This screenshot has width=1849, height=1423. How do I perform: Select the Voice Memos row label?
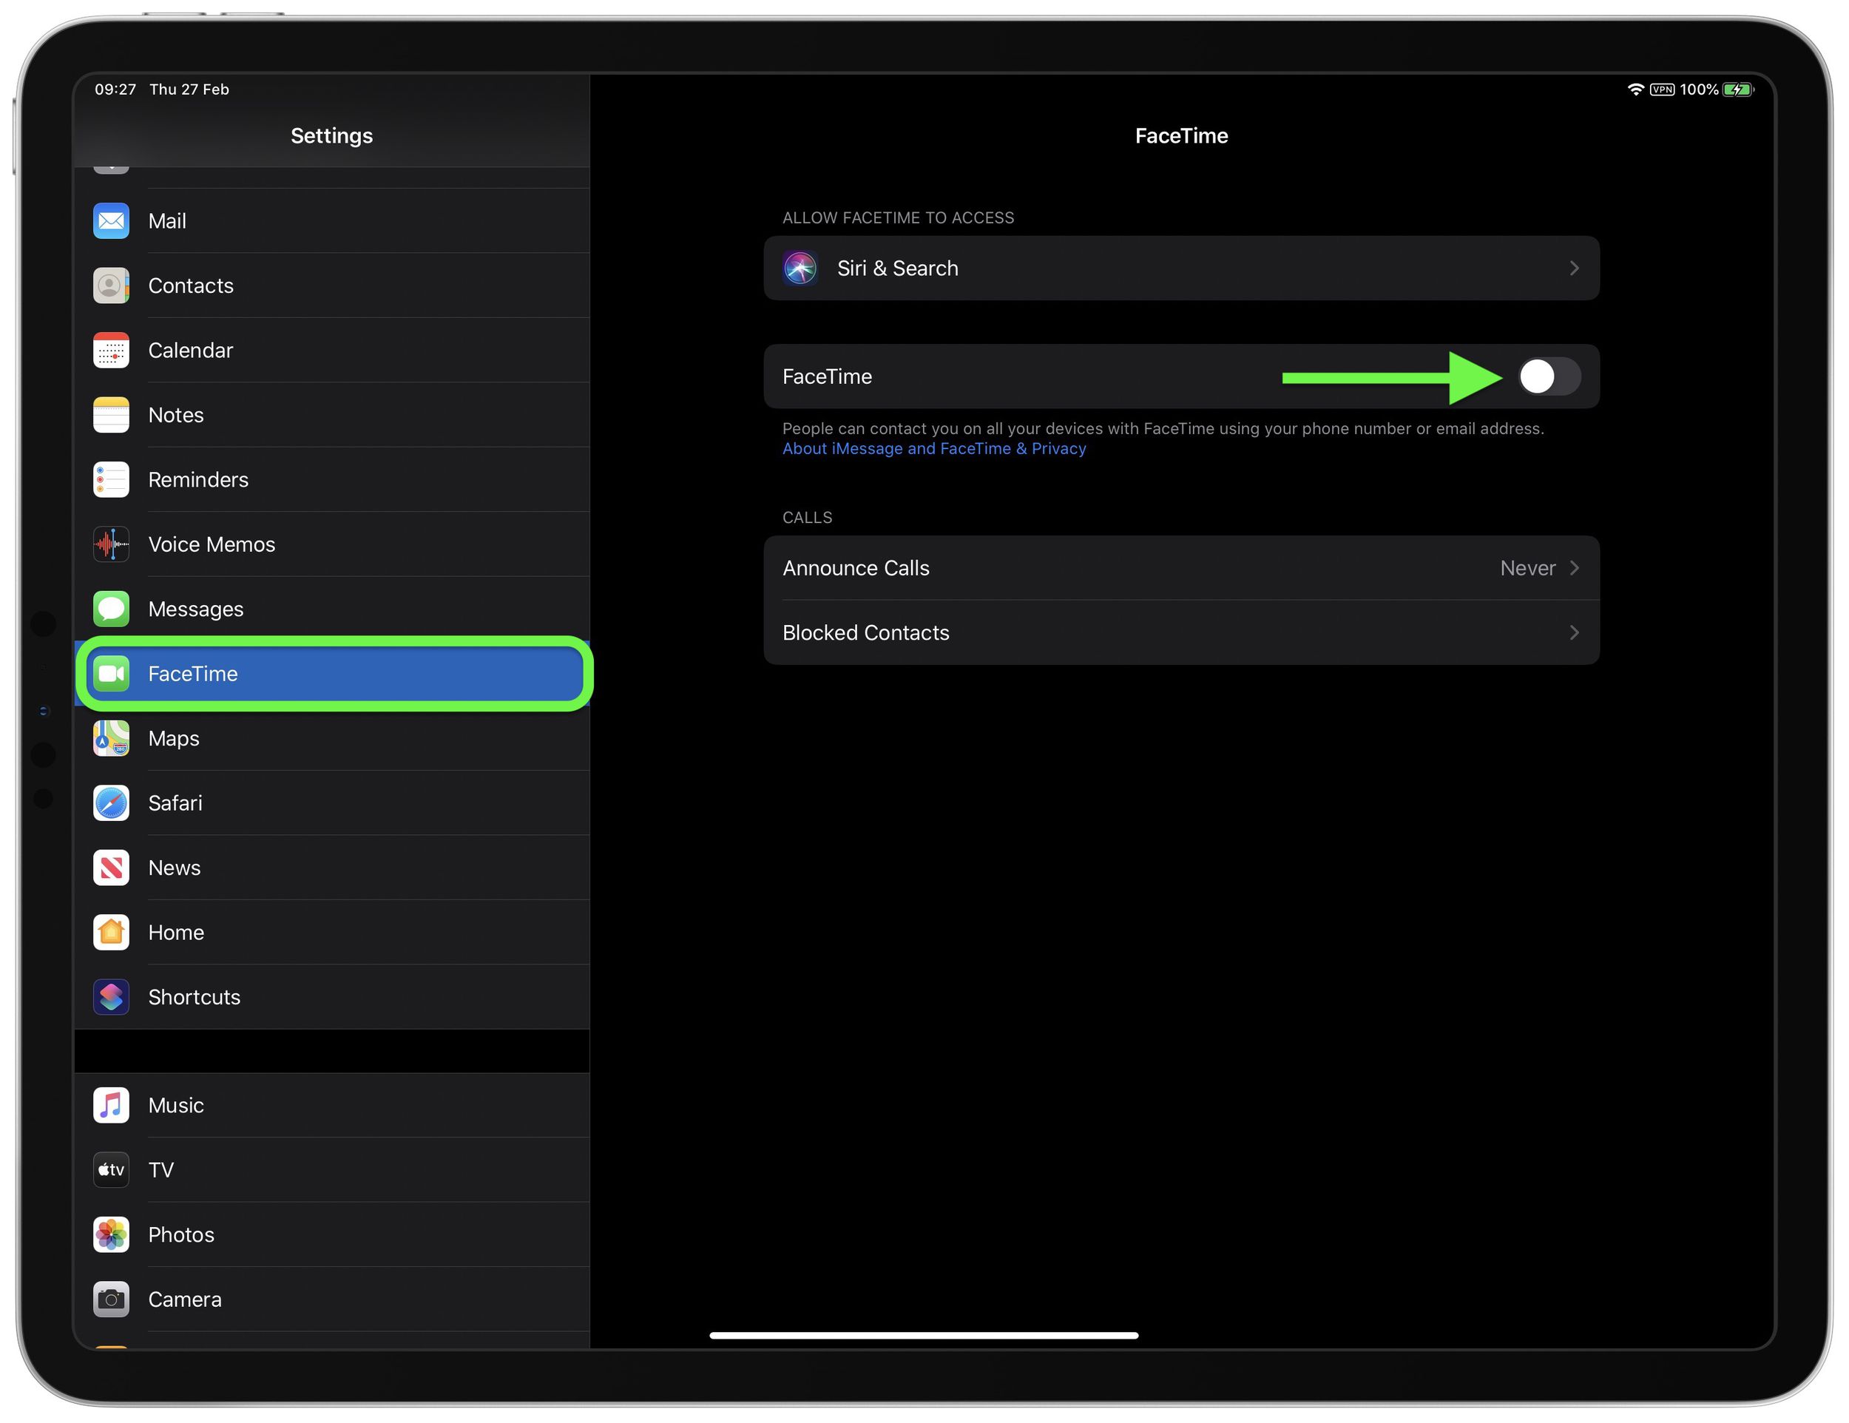(x=212, y=544)
